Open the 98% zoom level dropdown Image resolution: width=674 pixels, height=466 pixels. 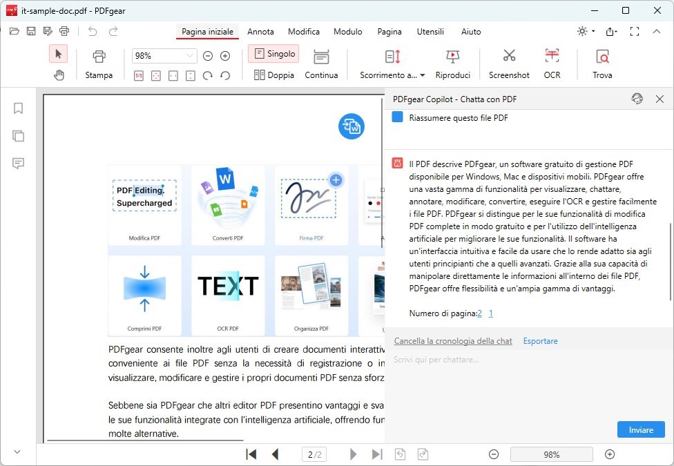coord(189,56)
